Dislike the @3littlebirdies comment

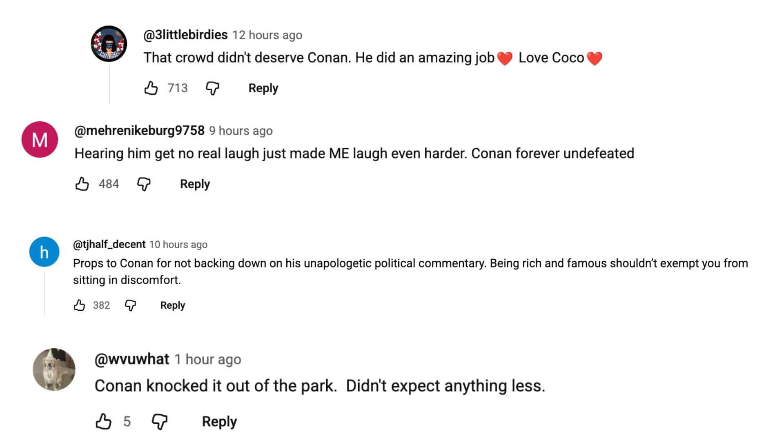[x=212, y=88]
